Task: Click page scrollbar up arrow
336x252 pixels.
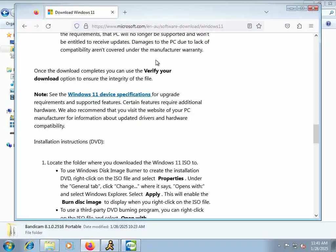Action: click(x=316, y=35)
